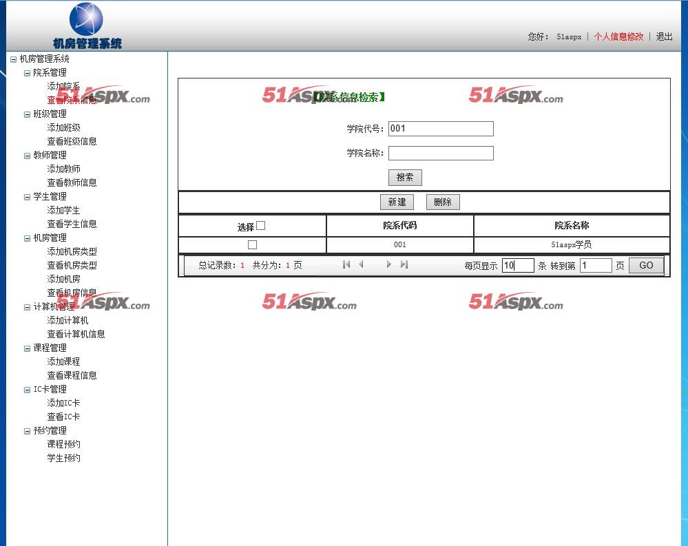Viewport: 688px width, 546px height.
Task: Tick the select-all checkbox in the 选择 header
Action: click(260, 225)
